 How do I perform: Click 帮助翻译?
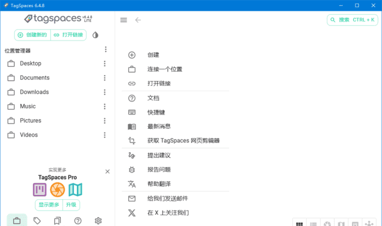[175, 184]
